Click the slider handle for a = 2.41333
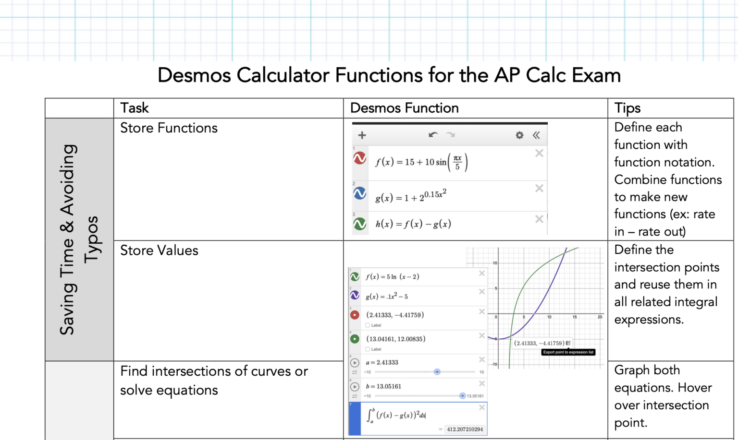 (x=437, y=372)
